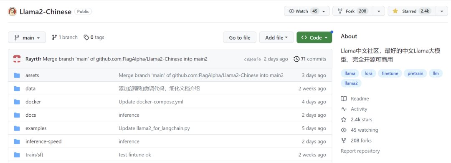
Task: Open the Rayrtfr author name link
Action: coord(33,59)
